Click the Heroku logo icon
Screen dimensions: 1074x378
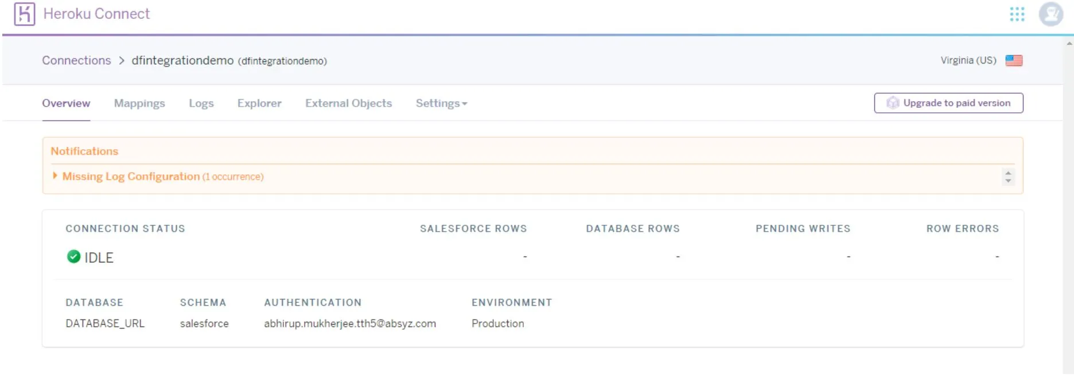(x=24, y=14)
